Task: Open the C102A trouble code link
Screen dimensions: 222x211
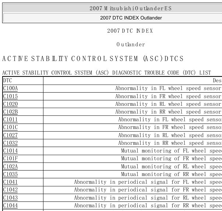Action: point(10,167)
